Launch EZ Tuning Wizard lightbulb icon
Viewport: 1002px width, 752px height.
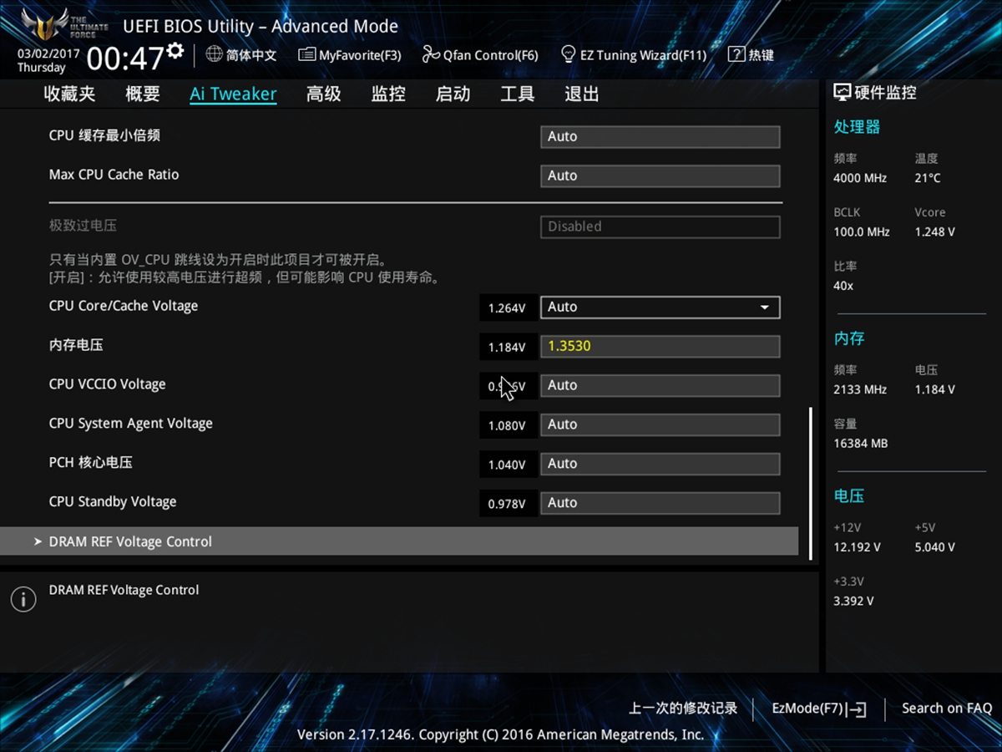click(569, 54)
